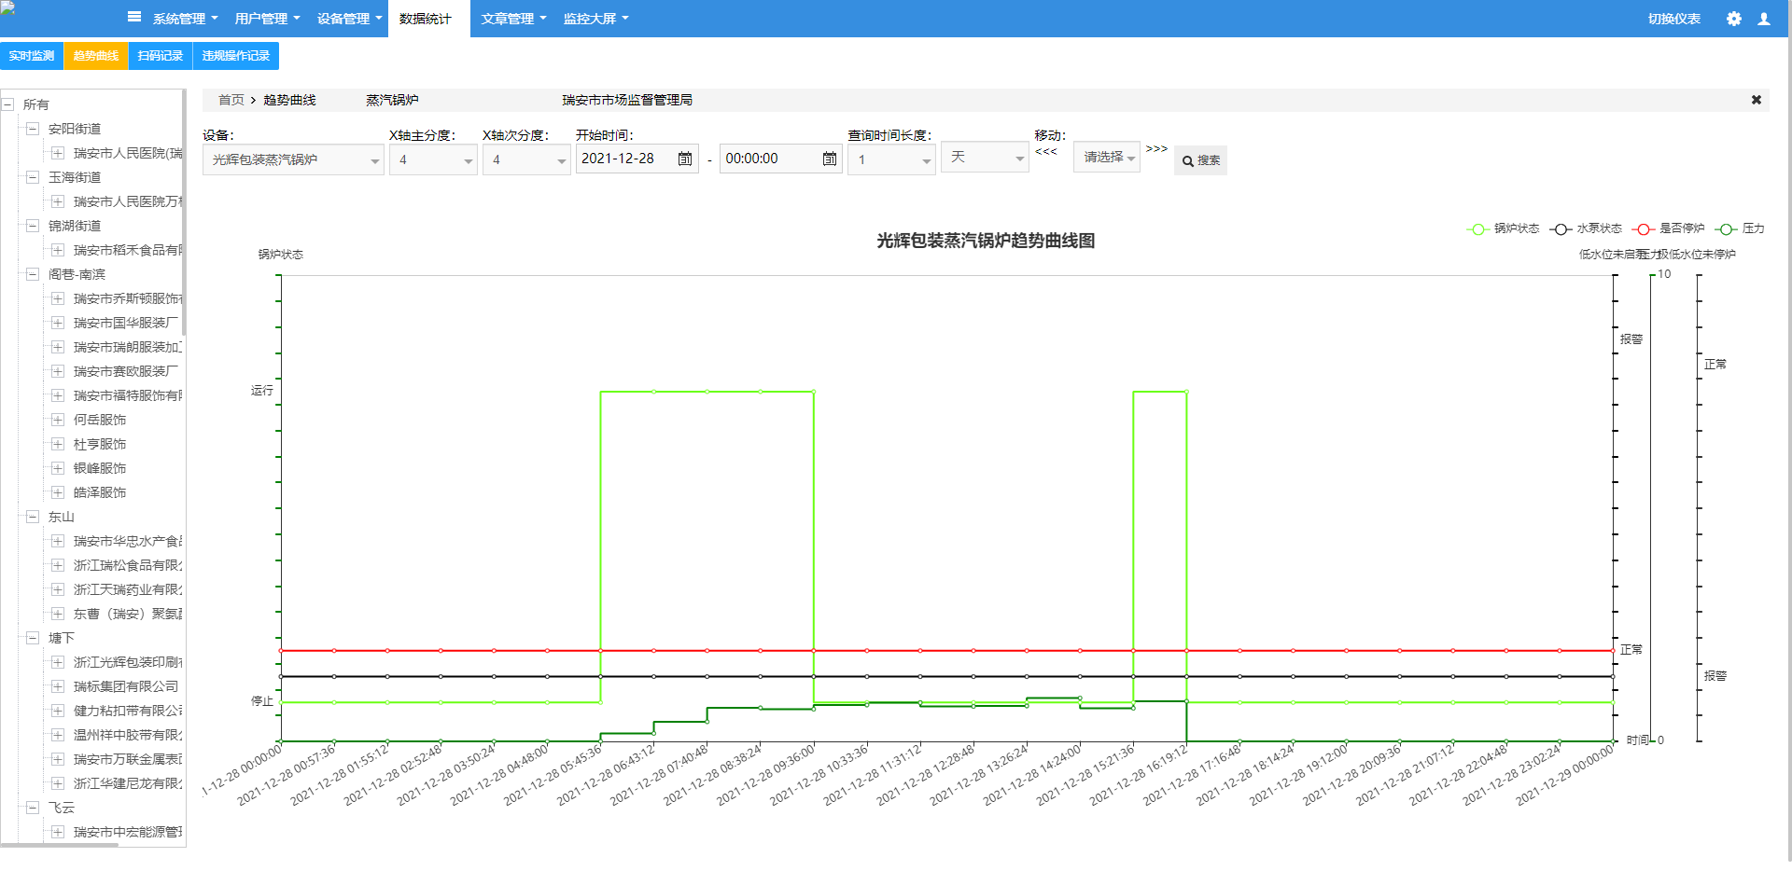The height and width of the screenshot is (871, 1792).
Task: Select 浙江光辉包装印刷 in the tree
Action: (128, 662)
